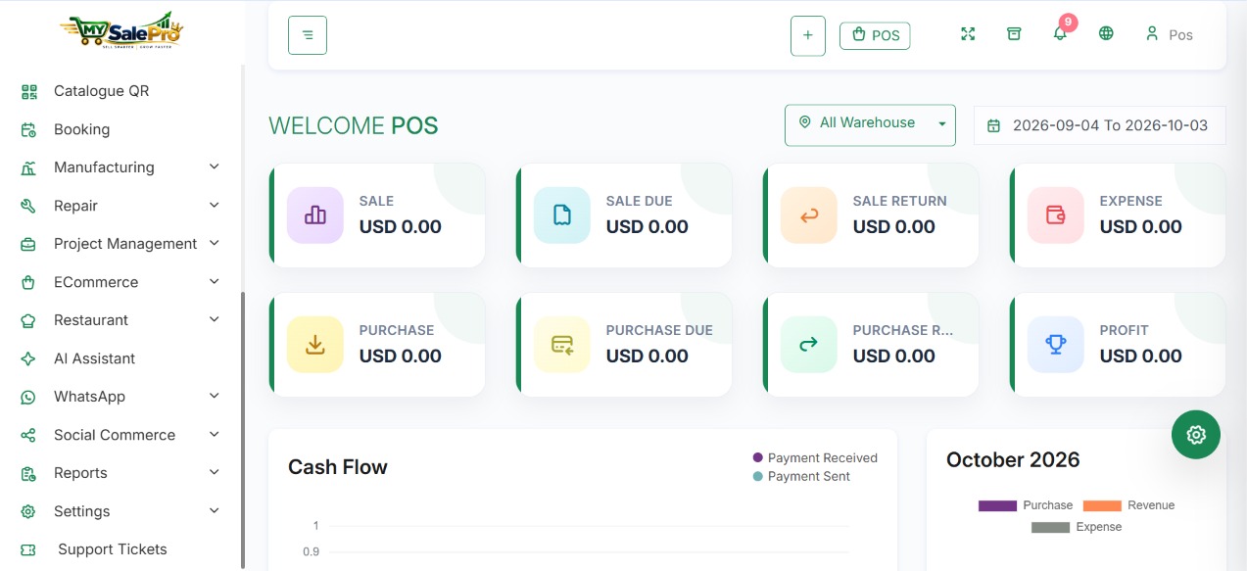Image resolution: width=1247 pixels, height=571 pixels.
Task: Expand the ECommerce menu chevron
Action: 215,281
